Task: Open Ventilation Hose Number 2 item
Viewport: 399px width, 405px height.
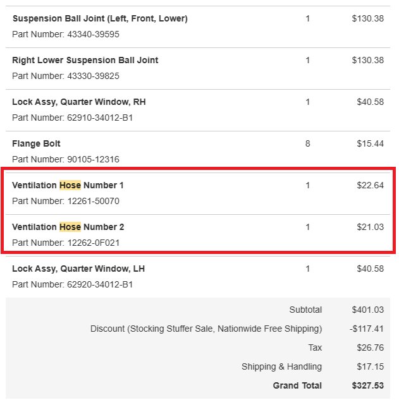Action: point(68,227)
